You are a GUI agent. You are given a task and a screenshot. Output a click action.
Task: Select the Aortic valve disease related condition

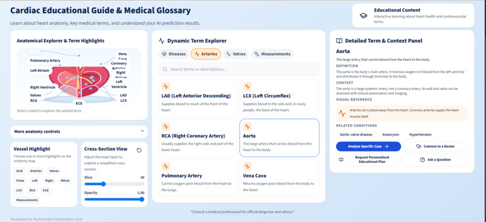[356, 135]
